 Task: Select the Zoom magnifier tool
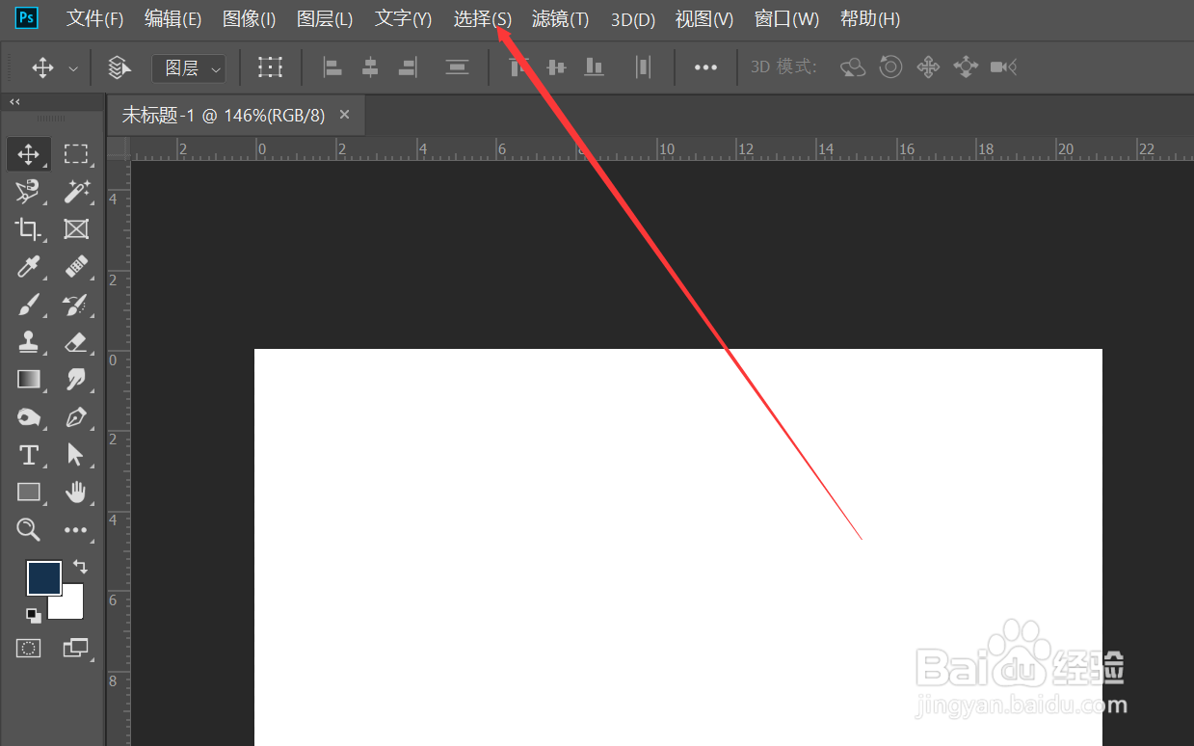point(29,529)
